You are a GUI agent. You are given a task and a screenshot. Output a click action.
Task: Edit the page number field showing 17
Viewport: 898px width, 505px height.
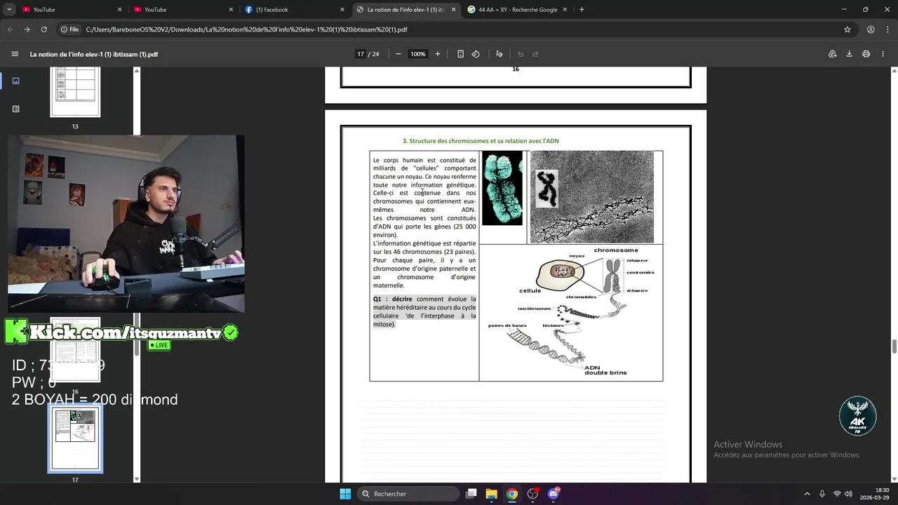click(x=361, y=54)
